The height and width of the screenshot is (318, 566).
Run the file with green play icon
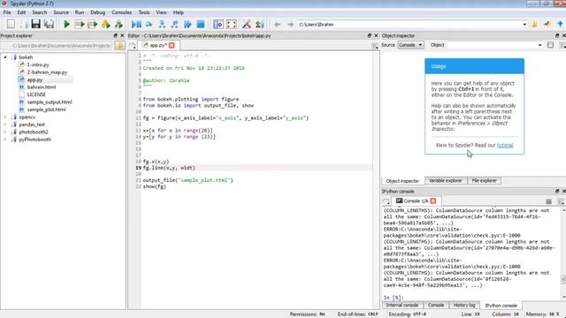(66, 24)
